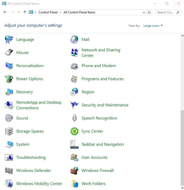The height and width of the screenshot is (190, 184).
Task: Click the Speech Recognition microphone icon
Action: 74,118
